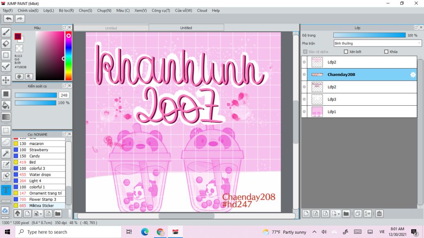Viewport: 424px width, 238px height.
Task: Select the Brush tool
Action: pos(6,32)
